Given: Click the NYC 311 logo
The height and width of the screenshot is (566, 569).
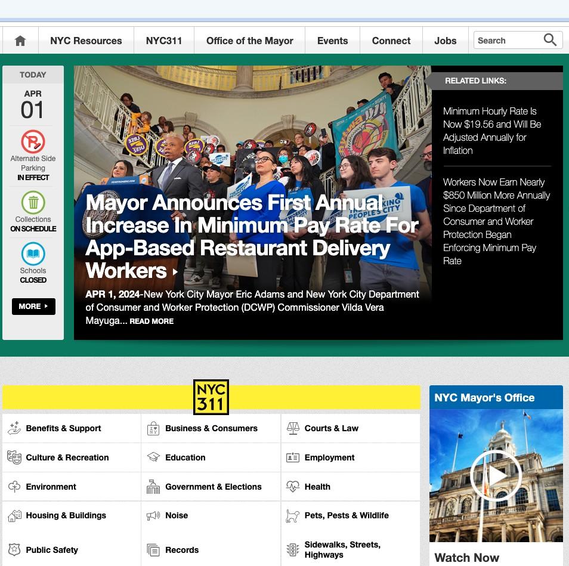Looking at the screenshot, I should 211,397.
